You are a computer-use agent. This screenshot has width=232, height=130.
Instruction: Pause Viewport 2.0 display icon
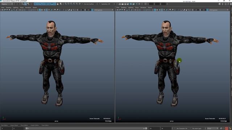click(139, 4)
